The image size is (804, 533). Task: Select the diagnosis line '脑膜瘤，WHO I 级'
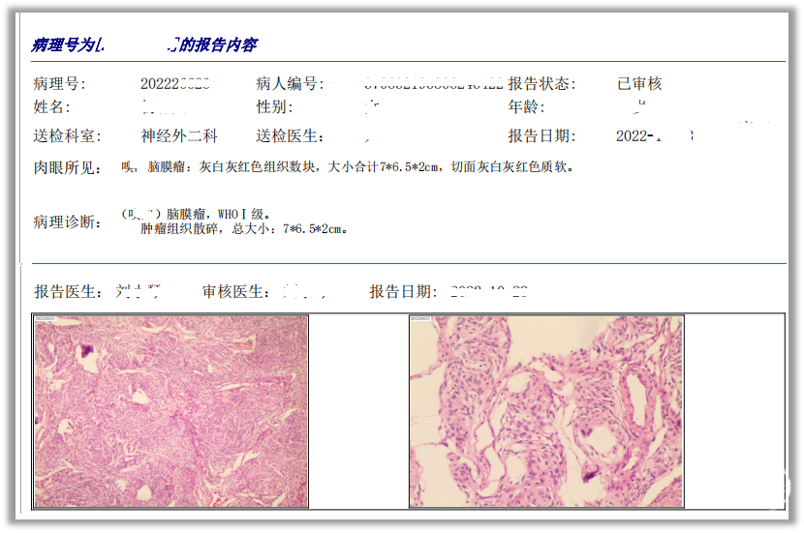(218, 214)
